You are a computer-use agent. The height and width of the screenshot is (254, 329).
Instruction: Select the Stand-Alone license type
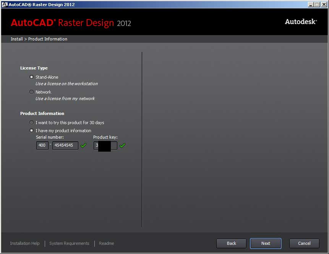[32, 77]
